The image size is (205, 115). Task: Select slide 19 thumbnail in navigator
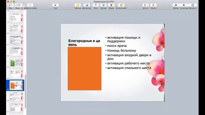[x=16, y=18]
